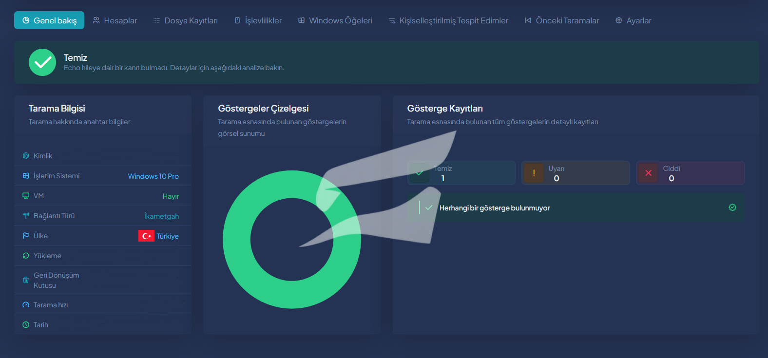Click the Tarih clock icon

pos(26,325)
